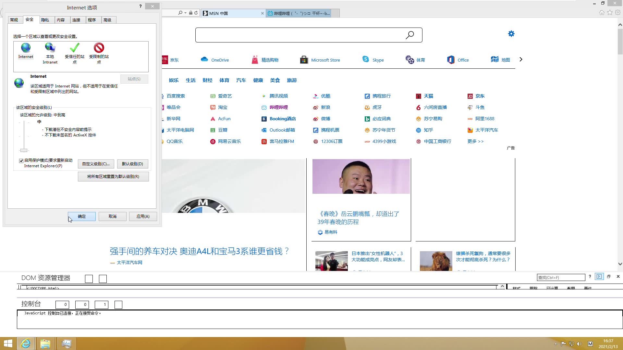
Task: Open Office shortcut icon
Action: [451, 60]
